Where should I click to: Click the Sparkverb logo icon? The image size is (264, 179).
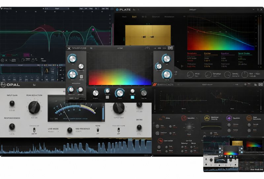click(x=69, y=48)
